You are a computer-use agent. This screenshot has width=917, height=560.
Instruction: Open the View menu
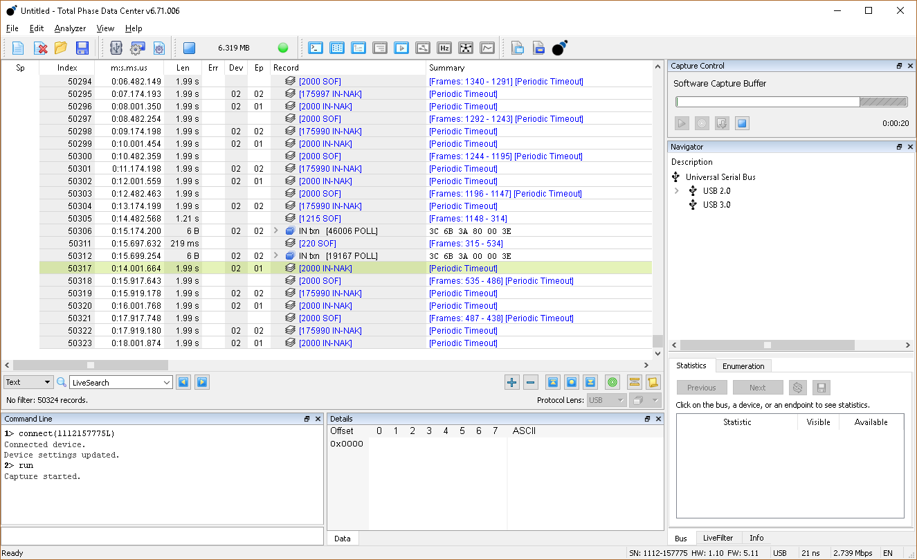click(105, 28)
